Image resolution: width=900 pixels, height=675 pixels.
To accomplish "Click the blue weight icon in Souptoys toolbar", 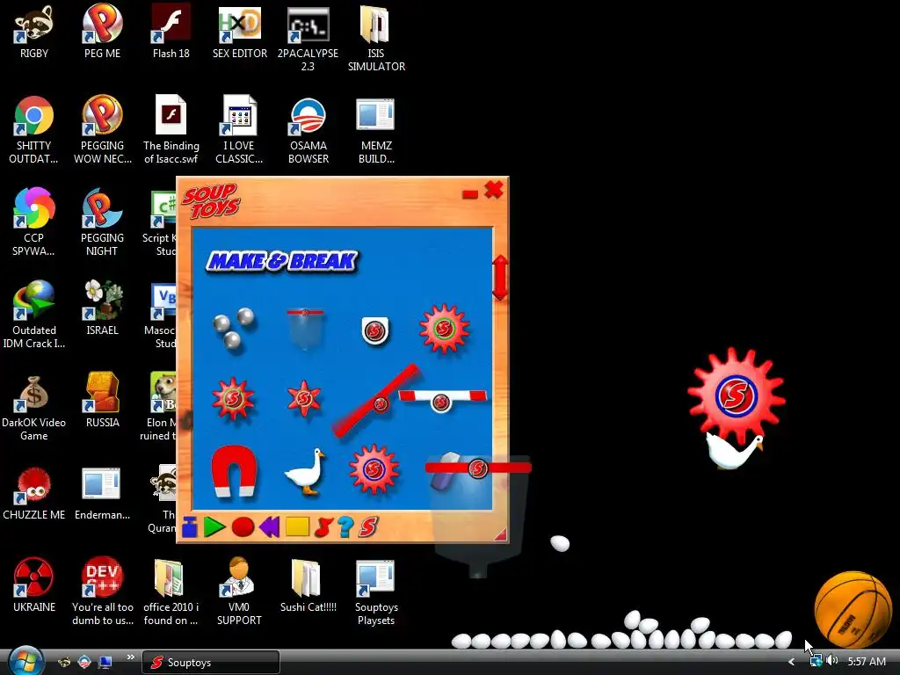I will [190, 527].
